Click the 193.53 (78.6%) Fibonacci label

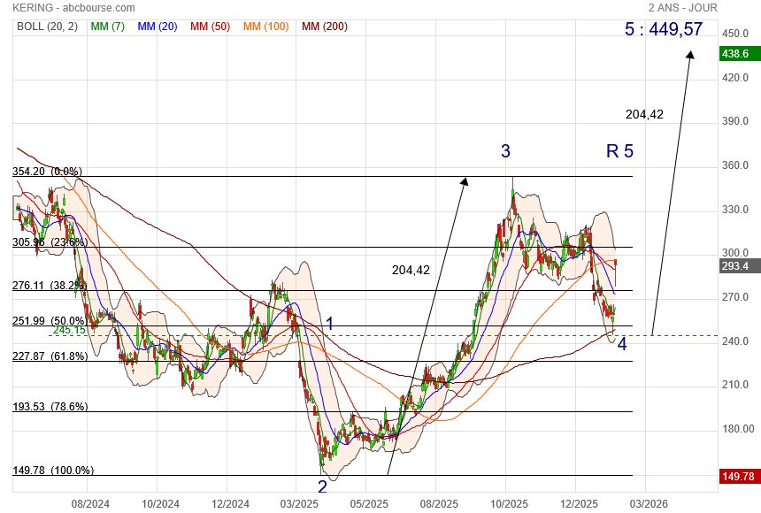pyautogui.click(x=50, y=407)
